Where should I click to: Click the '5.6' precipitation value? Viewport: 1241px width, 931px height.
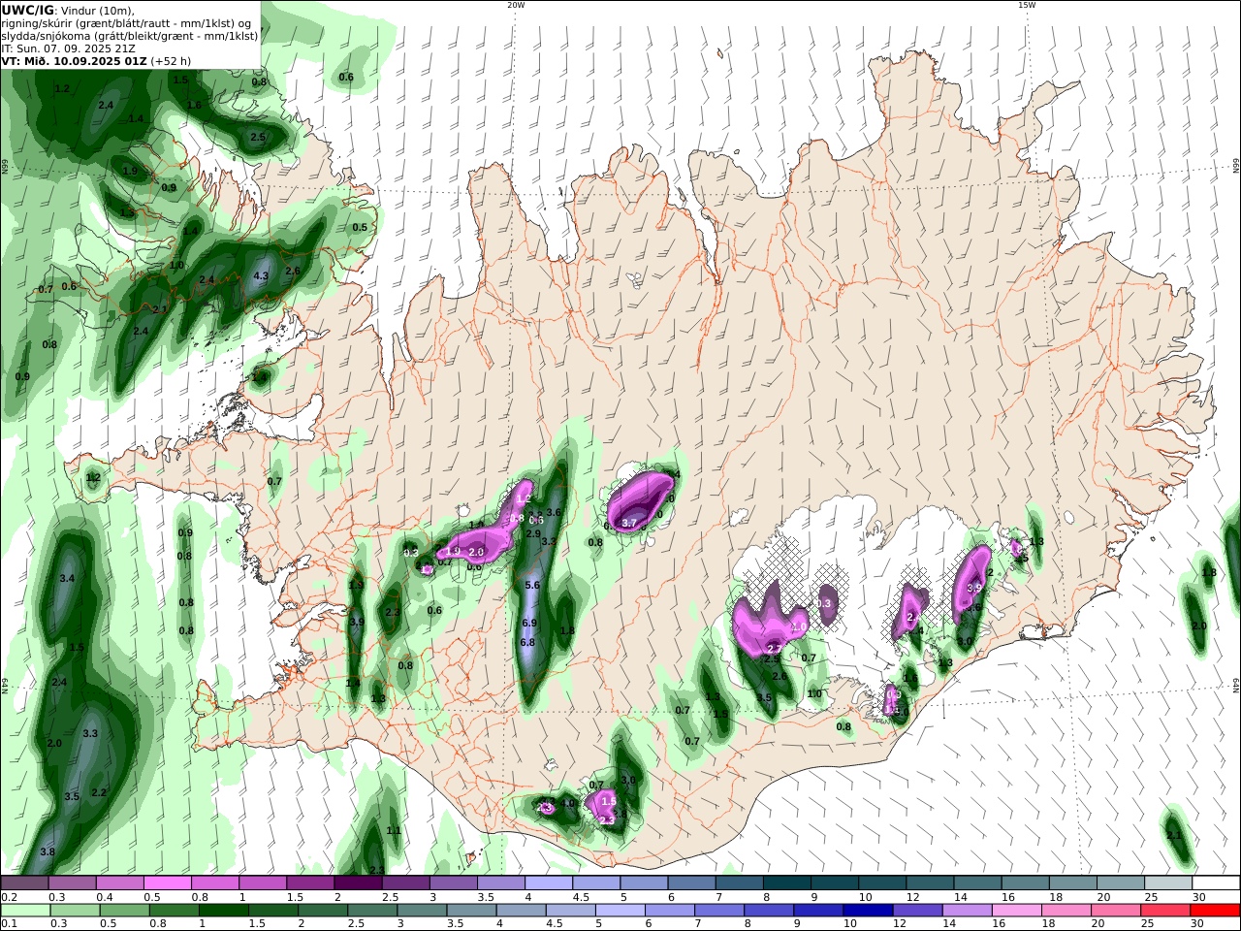click(x=532, y=585)
